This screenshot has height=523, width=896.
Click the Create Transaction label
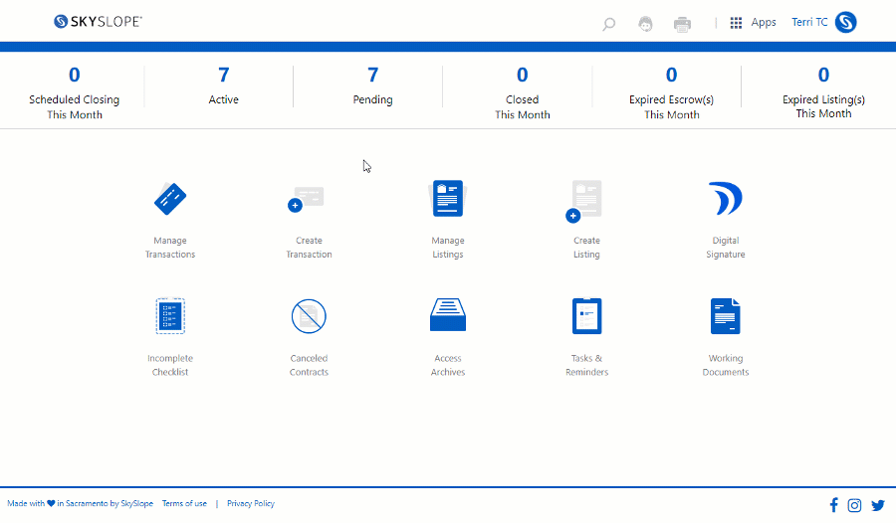pos(309,248)
